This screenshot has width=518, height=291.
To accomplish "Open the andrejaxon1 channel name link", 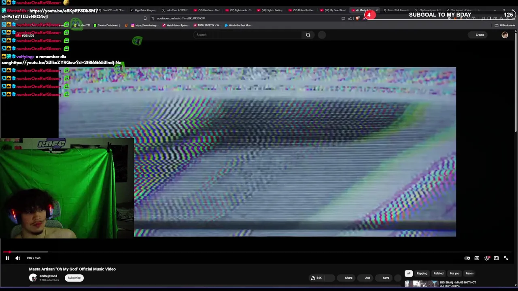I will click(48, 276).
